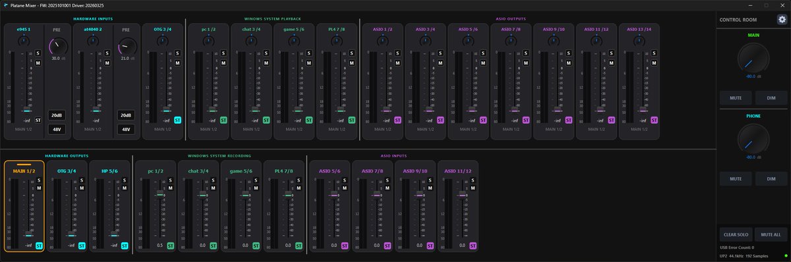Click the pan knob on game 5/6 playback
The image size is (791, 262).
point(294,41)
